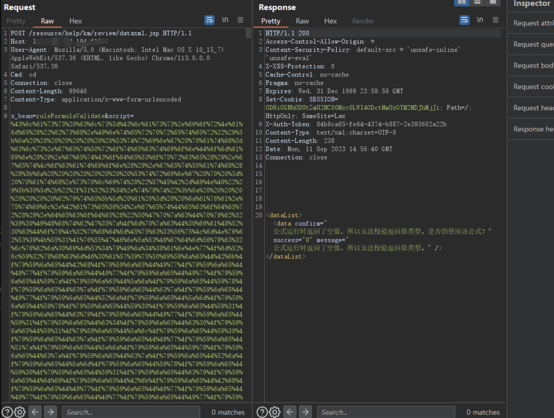Toggle non-printable characters (\n) in the Request pane

tap(225, 20)
